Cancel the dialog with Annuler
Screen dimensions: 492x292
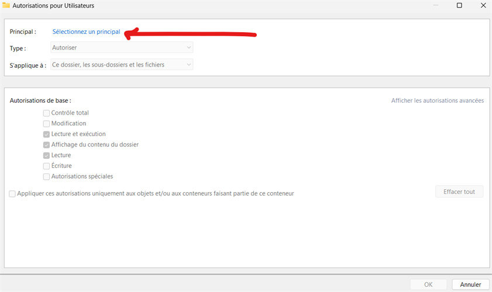pos(470,284)
